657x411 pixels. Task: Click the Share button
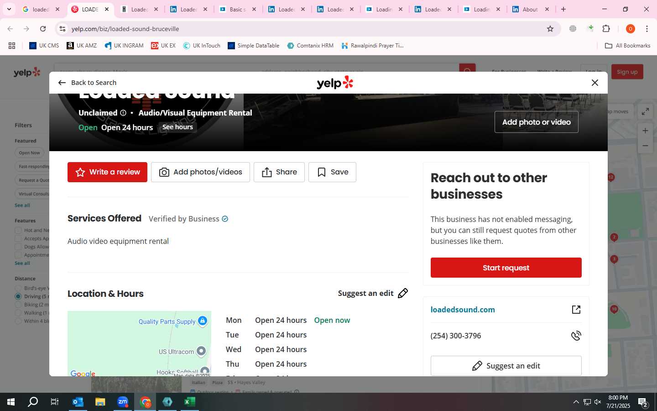(279, 172)
